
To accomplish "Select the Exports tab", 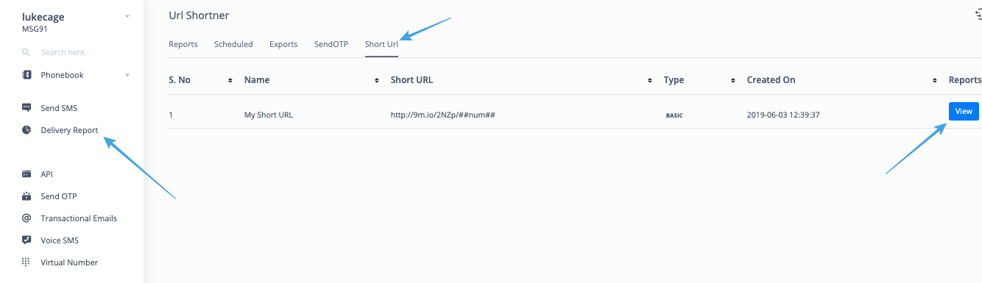I will [283, 44].
